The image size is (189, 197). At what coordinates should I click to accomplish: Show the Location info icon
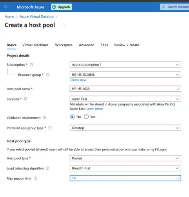click(25, 99)
